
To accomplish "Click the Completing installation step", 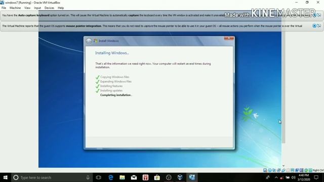I will point(116,95).
